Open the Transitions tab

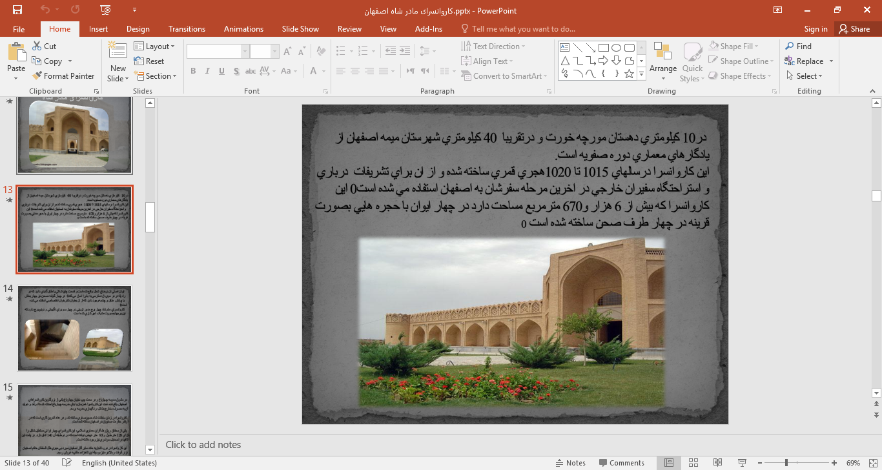[187, 29]
